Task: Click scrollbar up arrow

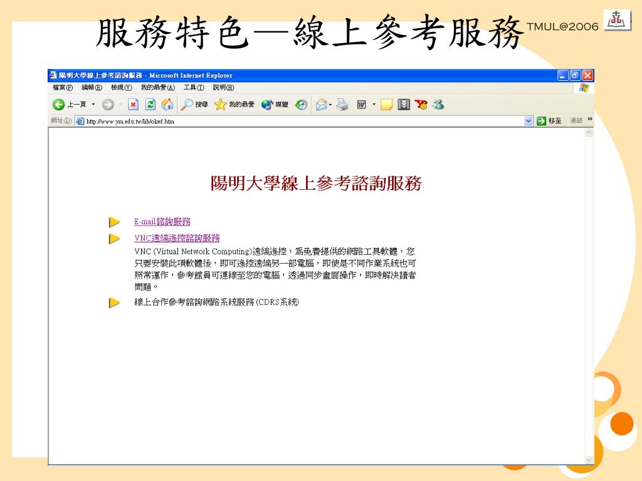Action: 589,133
